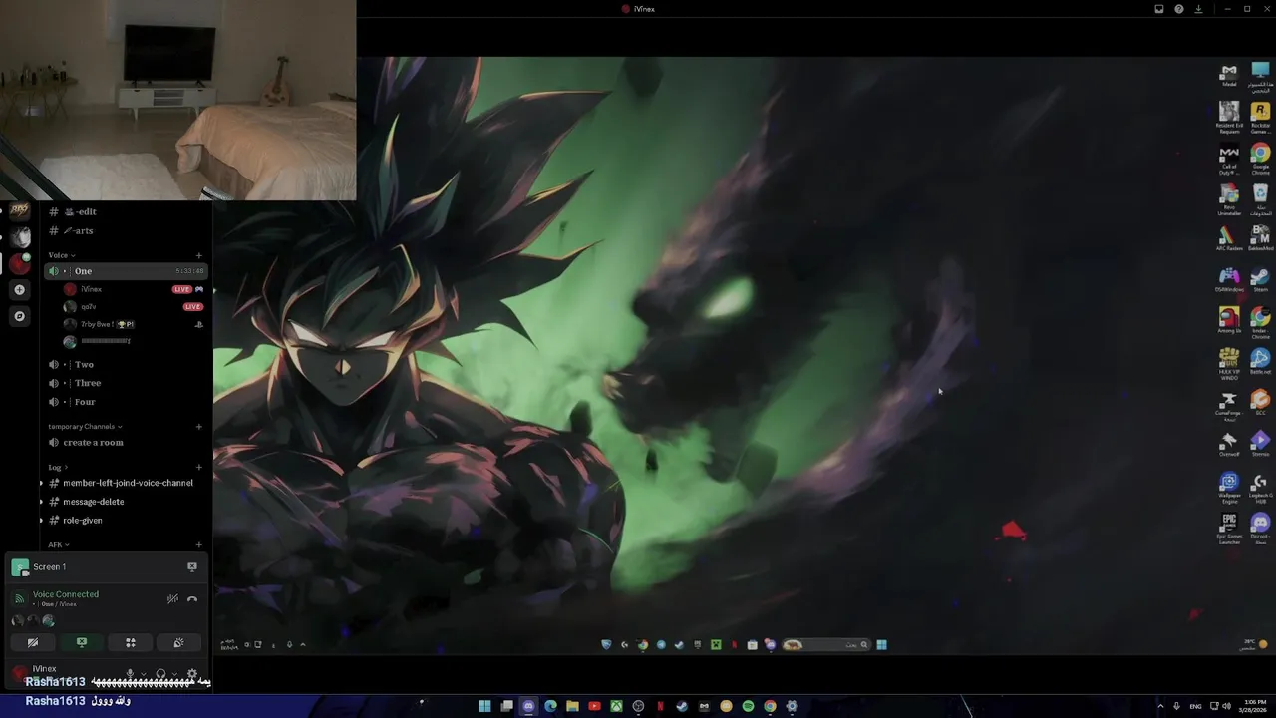Click Discord icon in Windows taskbar
Viewport: 1276px width, 718px height.
click(x=528, y=706)
